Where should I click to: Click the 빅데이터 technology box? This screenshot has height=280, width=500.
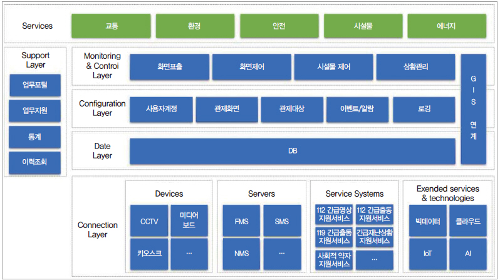point(427,220)
